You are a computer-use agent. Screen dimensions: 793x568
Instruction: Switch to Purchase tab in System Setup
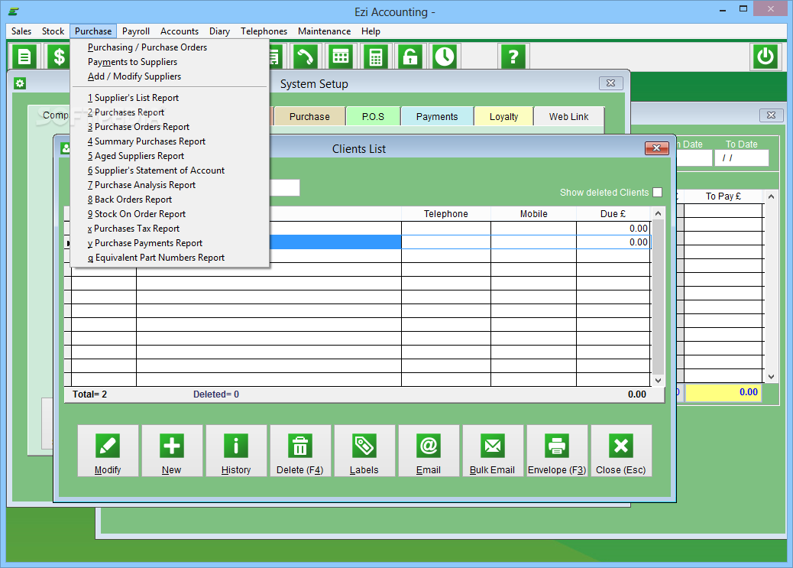309,116
